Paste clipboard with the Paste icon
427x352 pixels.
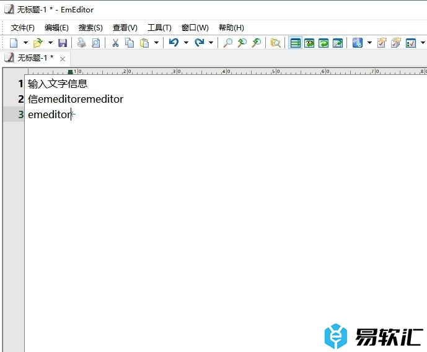[144, 43]
